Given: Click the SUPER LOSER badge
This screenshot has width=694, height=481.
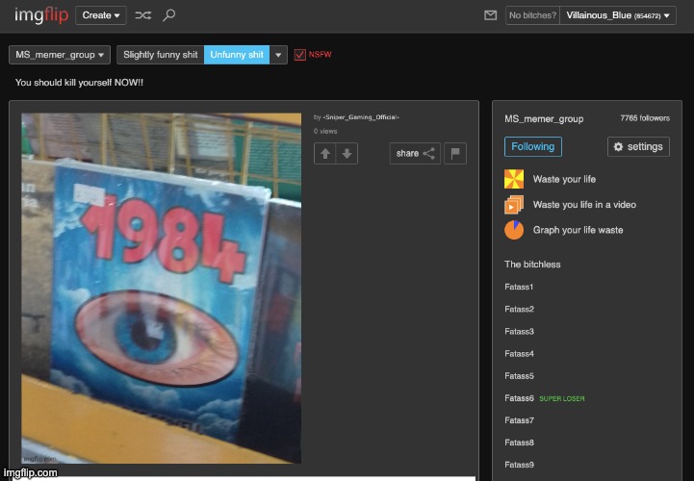Looking at the screenshot, I should click(x=562, y=398).
